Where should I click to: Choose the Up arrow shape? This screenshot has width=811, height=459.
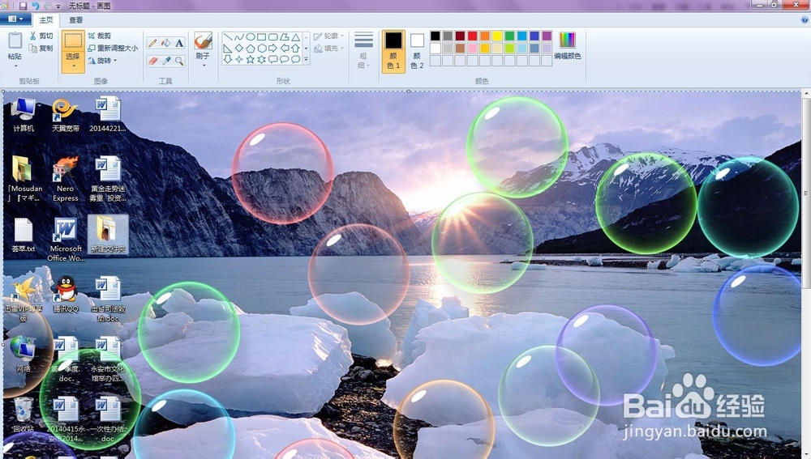[x=295, y=48]
